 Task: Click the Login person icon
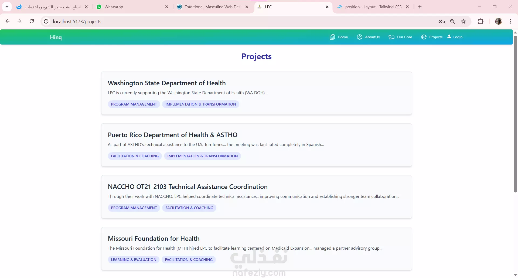point(449,36)
